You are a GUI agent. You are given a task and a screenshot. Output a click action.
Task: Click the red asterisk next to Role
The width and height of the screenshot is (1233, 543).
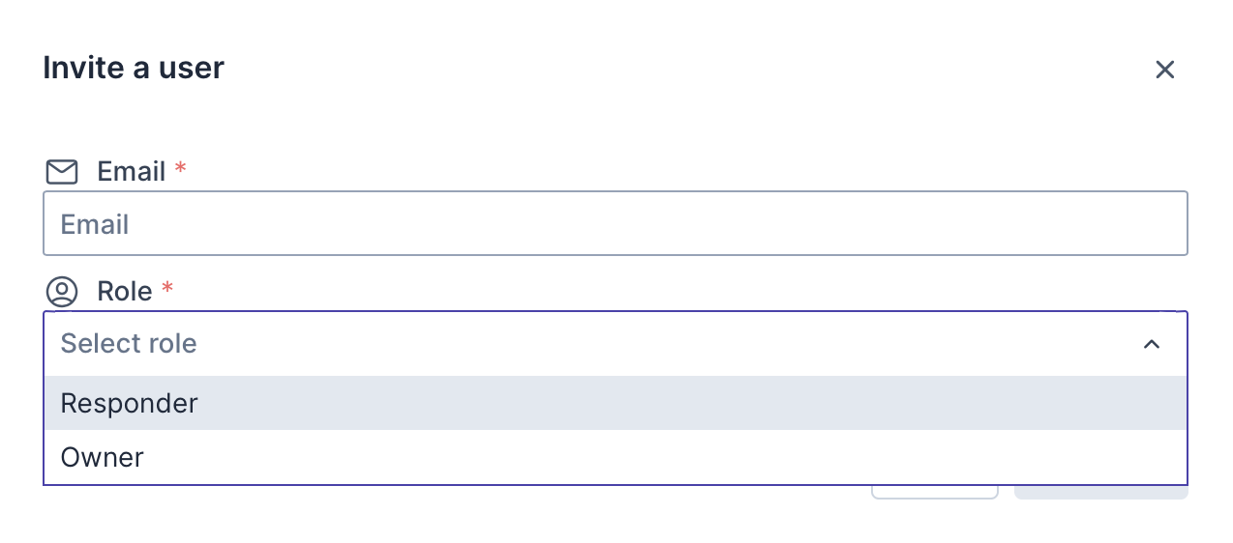click(x=167, y=290)
